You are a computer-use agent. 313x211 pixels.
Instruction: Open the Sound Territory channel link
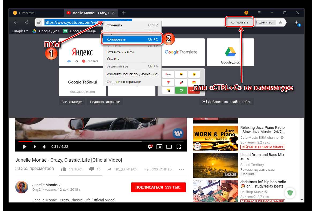[252, 165]
